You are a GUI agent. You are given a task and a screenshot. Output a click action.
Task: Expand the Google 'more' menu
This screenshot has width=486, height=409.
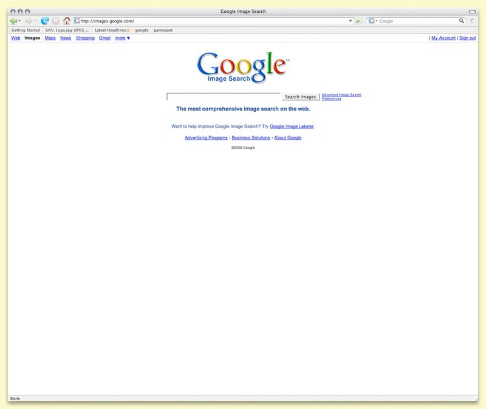[x=122, y=38]
